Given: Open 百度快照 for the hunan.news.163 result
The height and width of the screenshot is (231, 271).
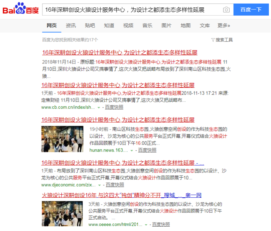Looking at the screenshot, I should 147,150.
